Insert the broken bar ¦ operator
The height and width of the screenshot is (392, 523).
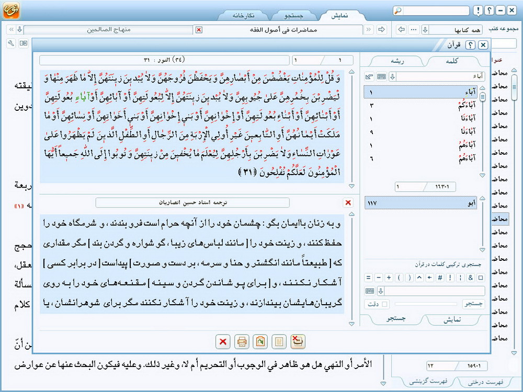click(x=460, y=278)
